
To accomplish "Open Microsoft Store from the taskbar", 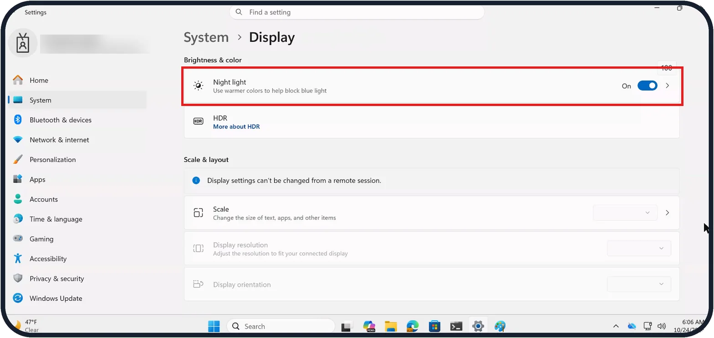I will (x=434, y=326).
